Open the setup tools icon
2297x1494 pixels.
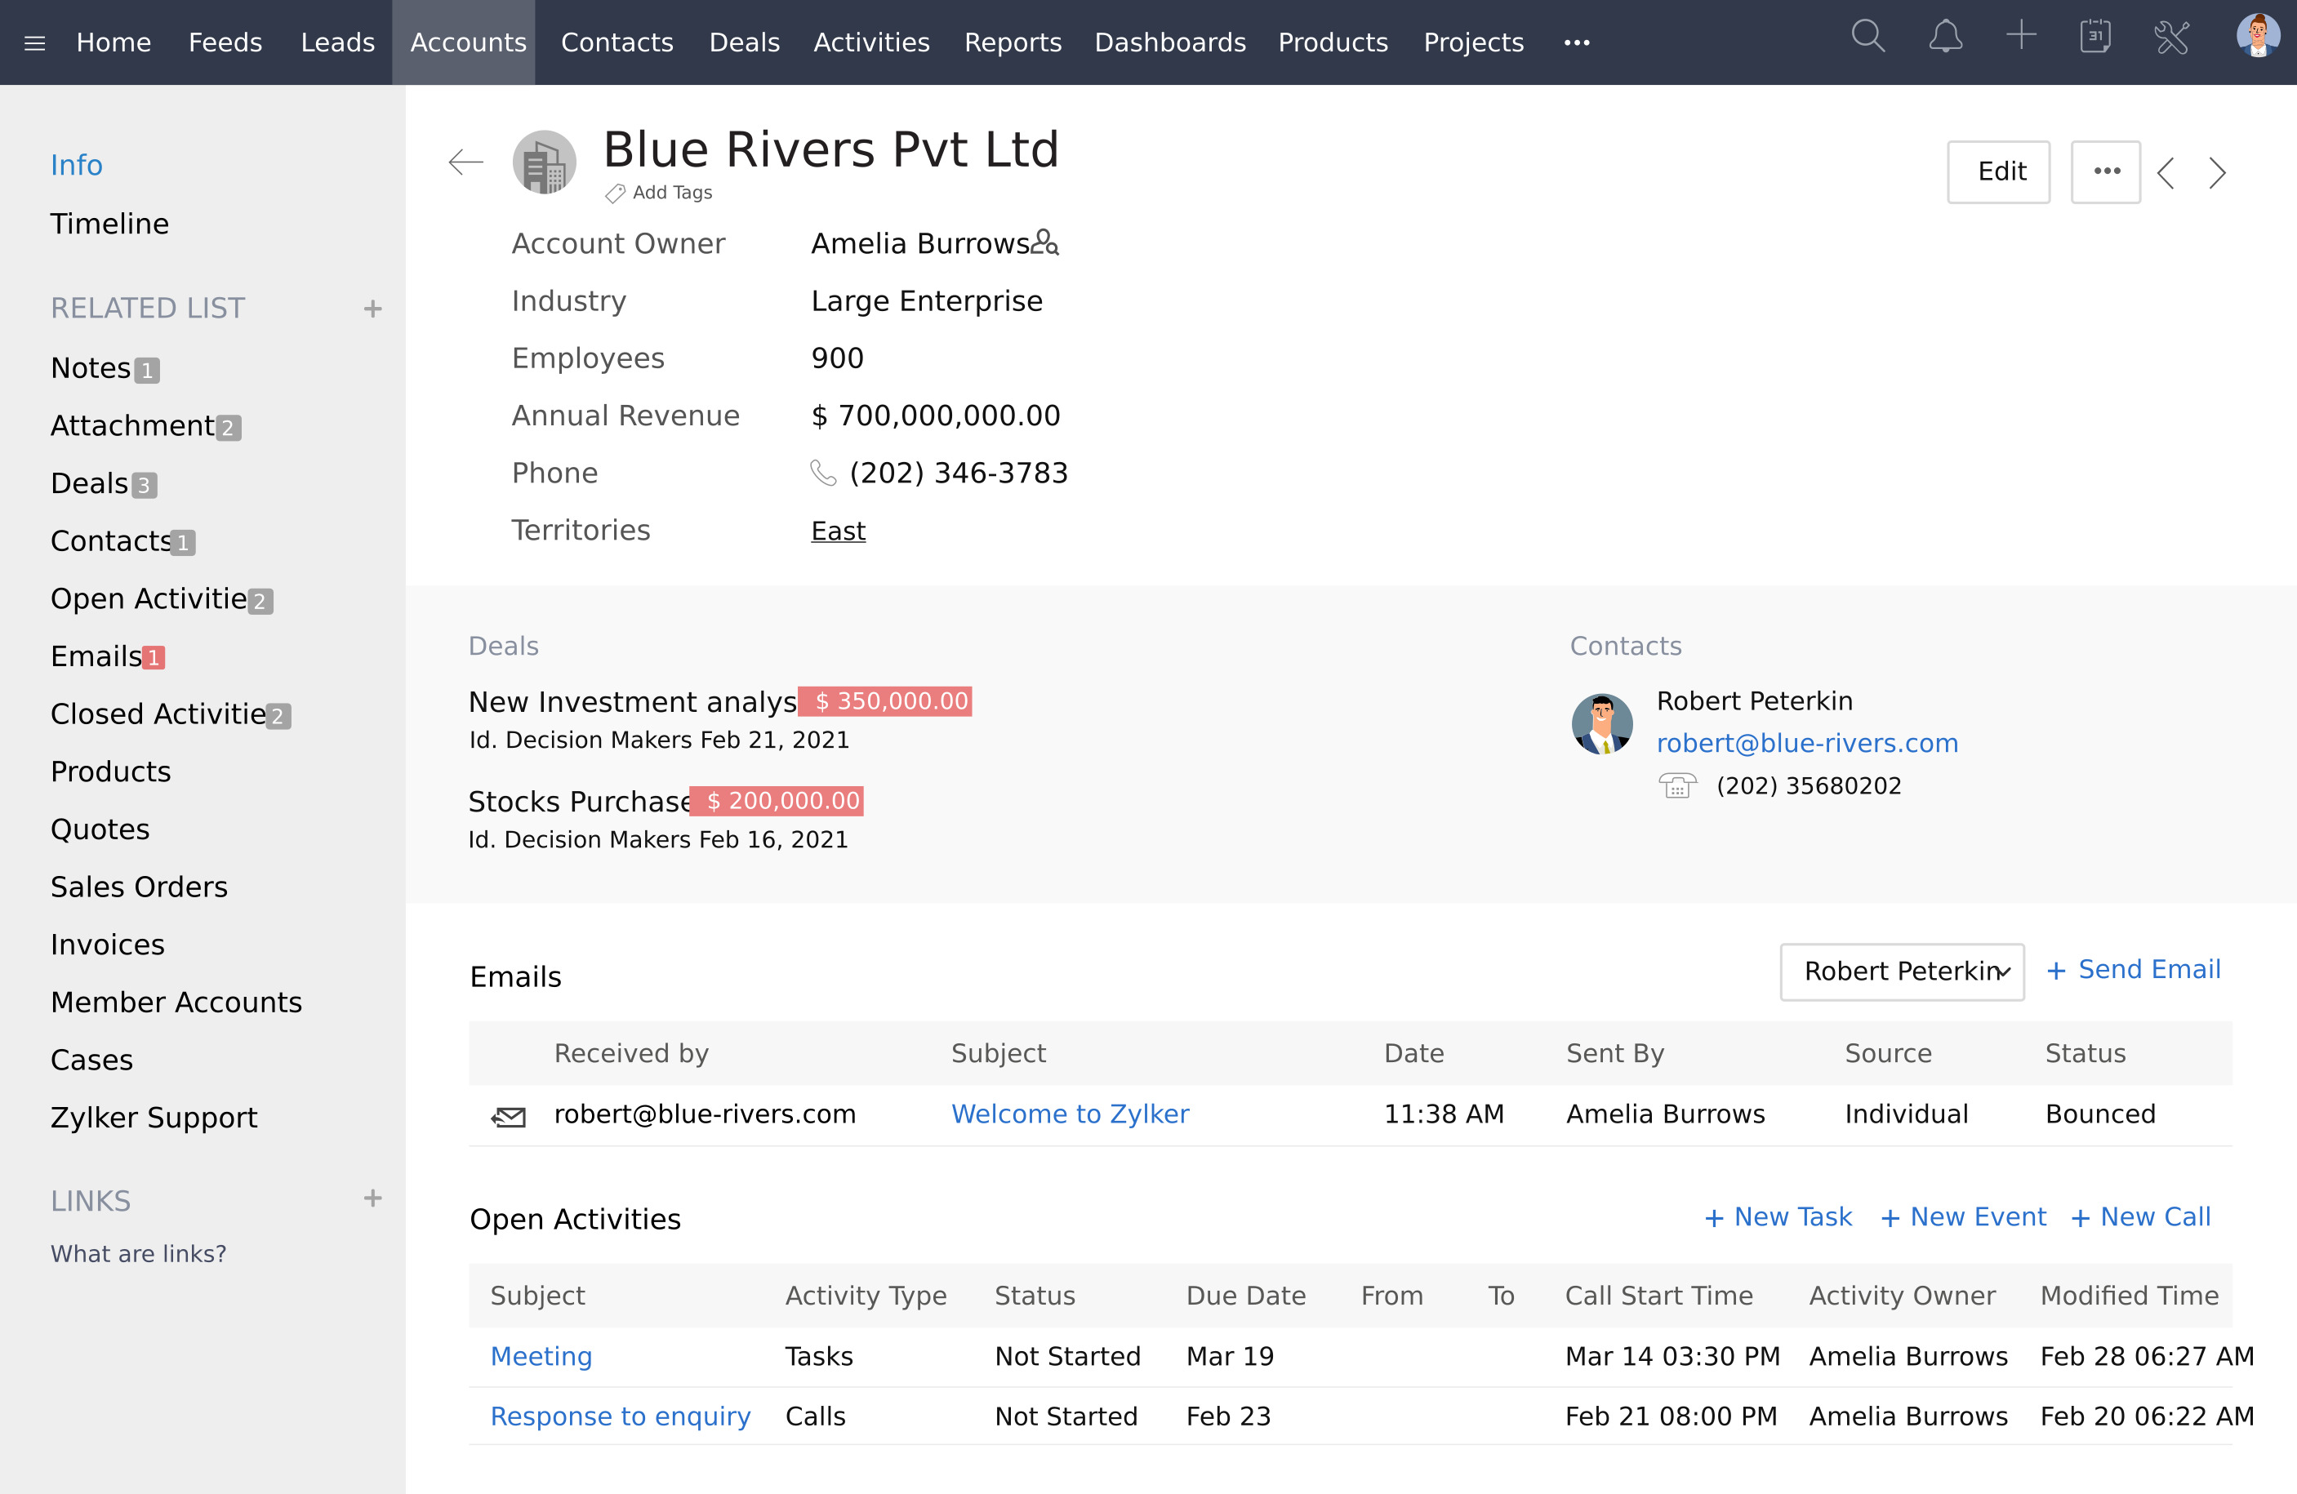(2171, 38)
